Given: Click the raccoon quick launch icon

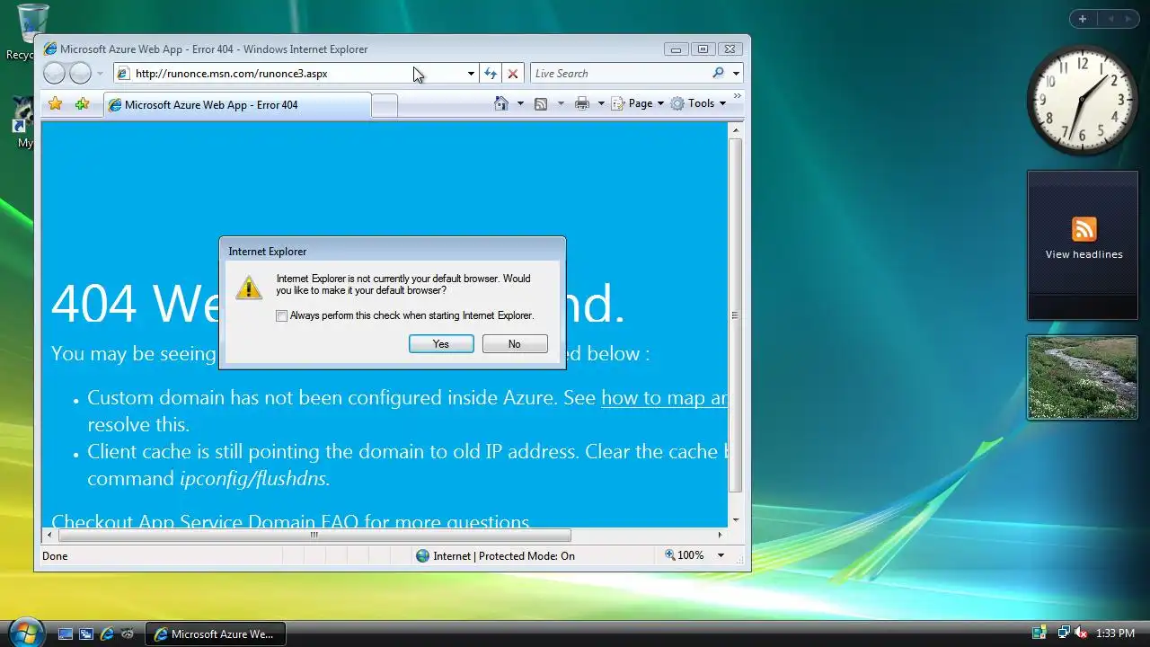Looking at the screenshot, I should tap(128, 634).
